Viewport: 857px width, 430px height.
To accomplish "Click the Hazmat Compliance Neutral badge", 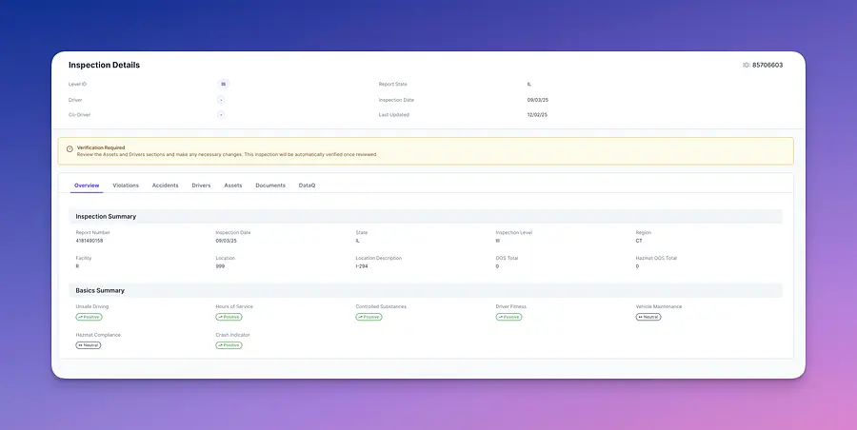I will (x=88, y=345).
